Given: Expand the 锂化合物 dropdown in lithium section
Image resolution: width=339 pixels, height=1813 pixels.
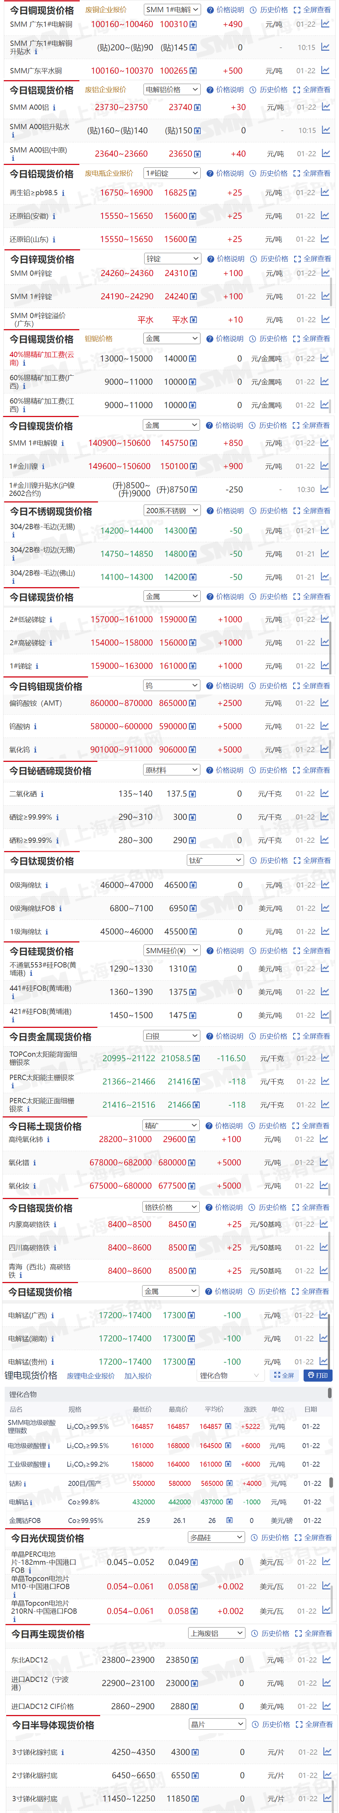Looking at the screenshot, I should pyautogui.click(x=229, y=1375).
